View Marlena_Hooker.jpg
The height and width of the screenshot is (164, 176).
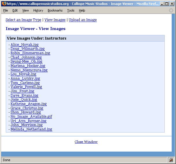pos(28,66)
